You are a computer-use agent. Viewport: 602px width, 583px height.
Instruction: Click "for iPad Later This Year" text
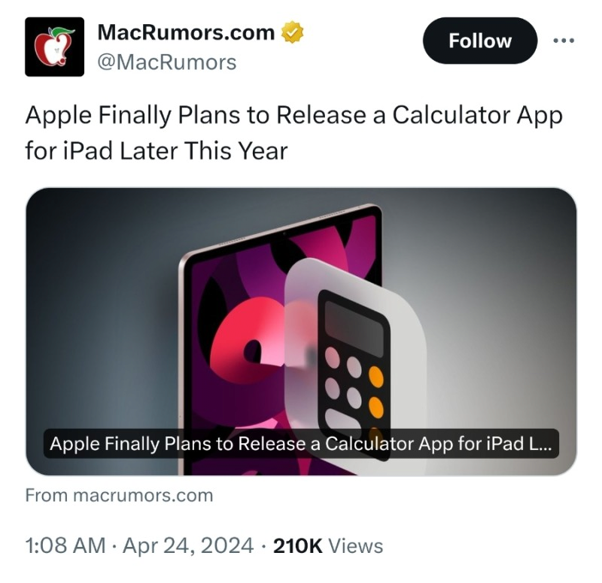point(157,150)
